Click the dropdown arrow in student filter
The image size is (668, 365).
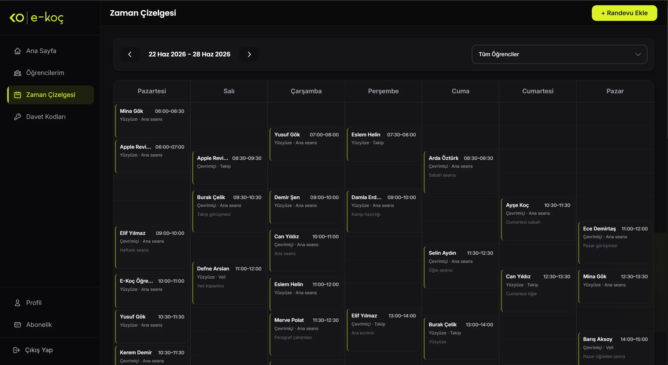(638, 54)
